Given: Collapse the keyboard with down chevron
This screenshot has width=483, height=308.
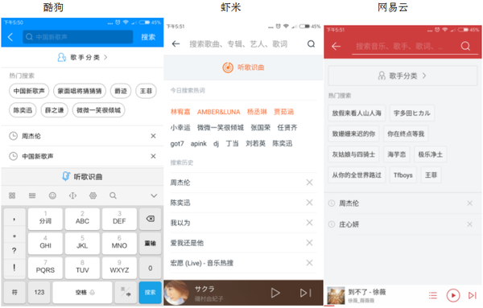Looking at the screenshot, I should tap(154, 195).
